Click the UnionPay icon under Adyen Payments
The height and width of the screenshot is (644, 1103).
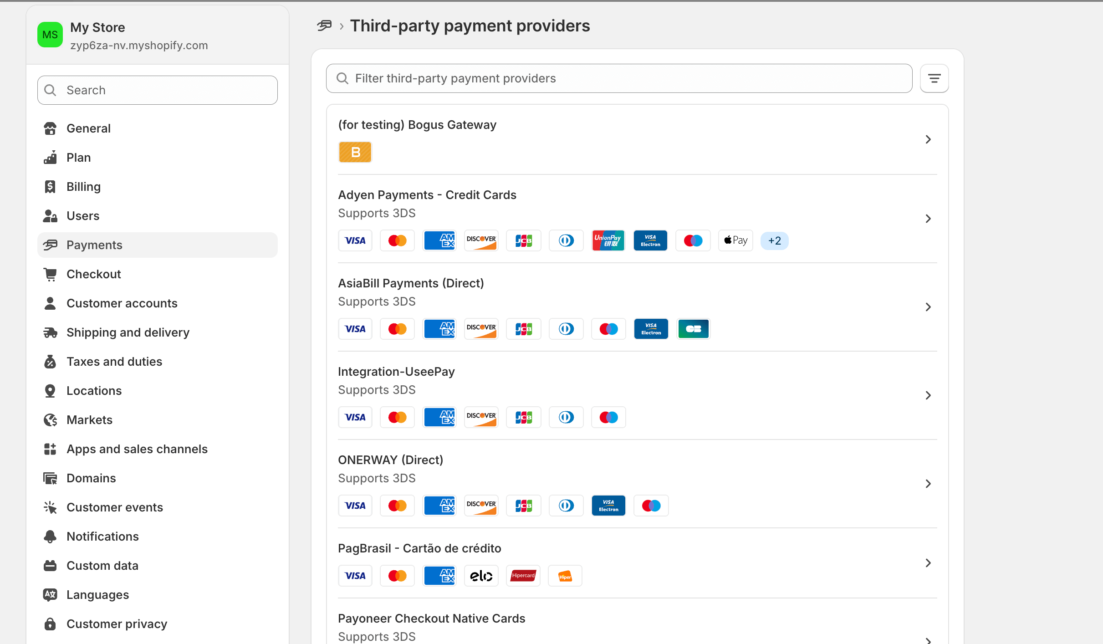point(608,240)
